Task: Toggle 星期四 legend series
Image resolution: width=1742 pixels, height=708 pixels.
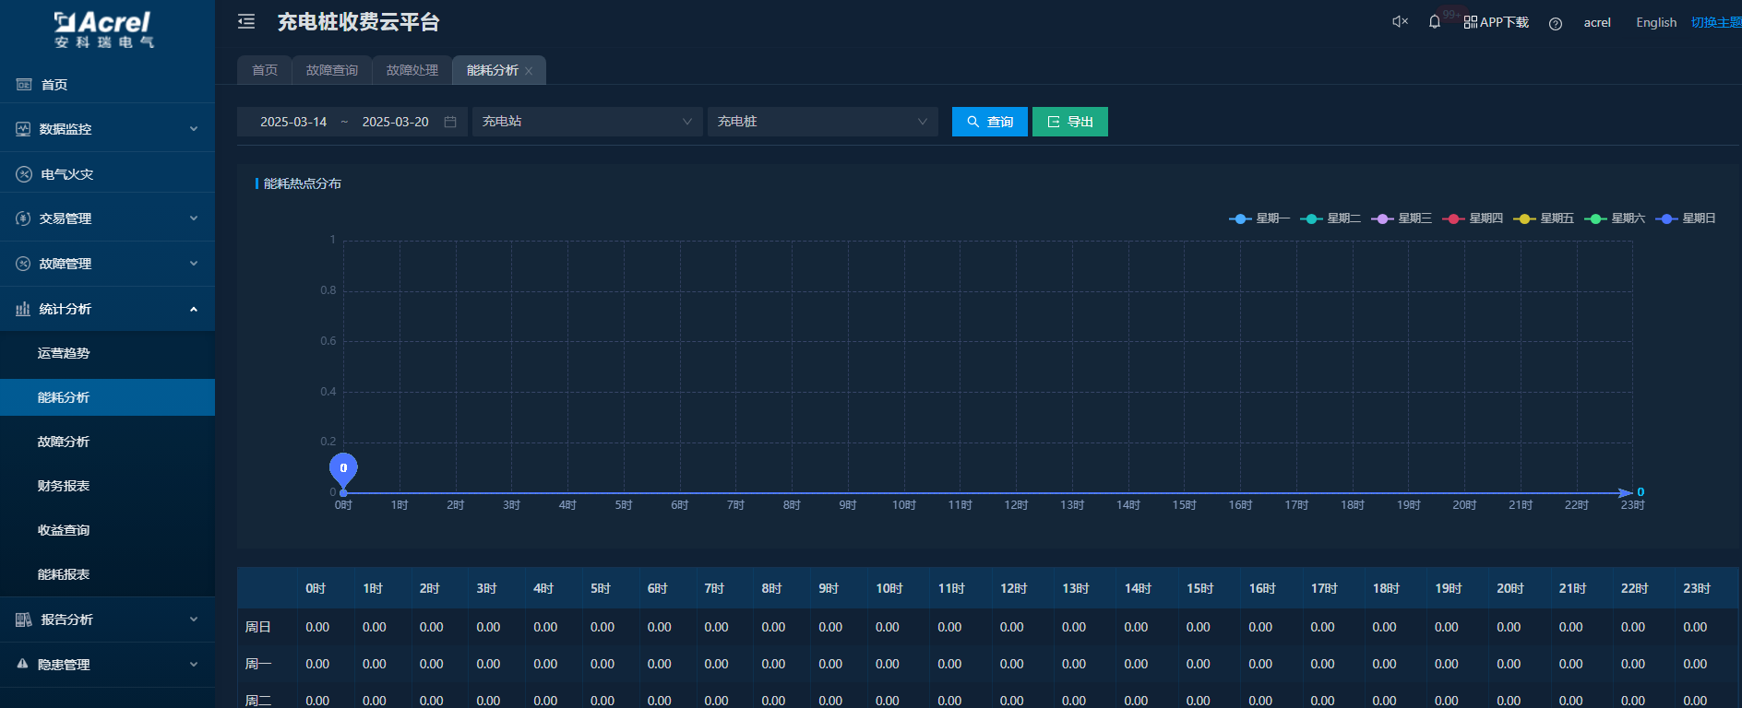Action: pyautogui.click(x=1472, y=218)
